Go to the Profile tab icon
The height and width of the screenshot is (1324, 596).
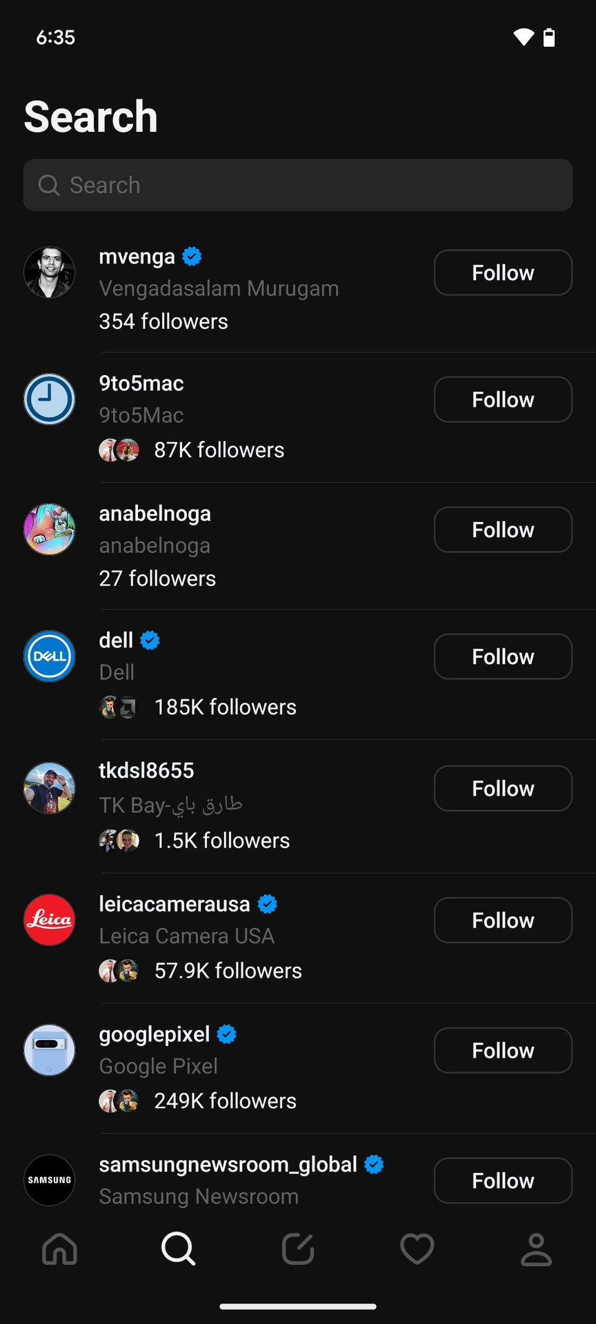click(536, 1249)
